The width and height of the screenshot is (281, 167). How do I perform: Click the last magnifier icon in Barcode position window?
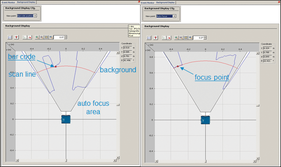(x=51, y=37)
